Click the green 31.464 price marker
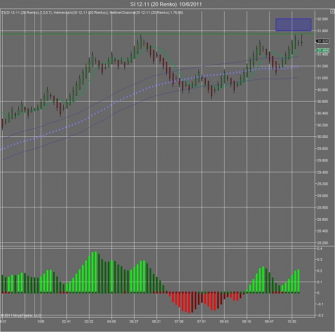Screen dimensions: 335x332 point(322,50)
